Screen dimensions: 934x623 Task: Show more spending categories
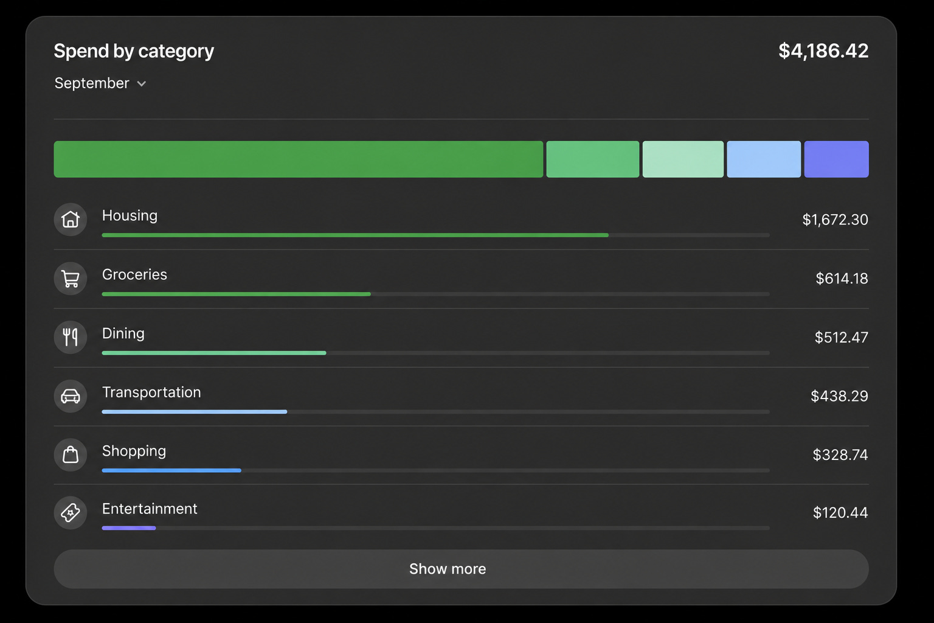pos(461,569)
